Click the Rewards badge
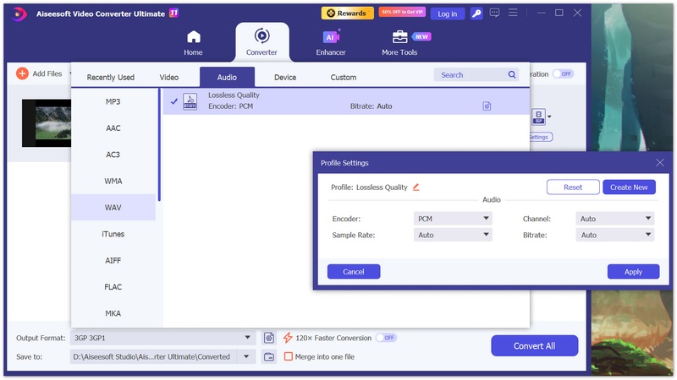The height and width of the screenshot is (380, 677). tap(347, 14)
